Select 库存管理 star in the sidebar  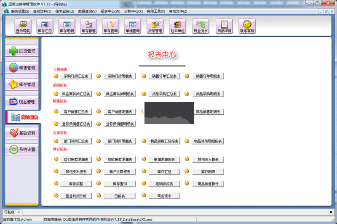(x=22, y=84)
